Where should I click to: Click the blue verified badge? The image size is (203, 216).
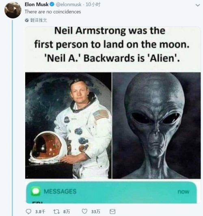pyautogui.click(x=52, y=4)
